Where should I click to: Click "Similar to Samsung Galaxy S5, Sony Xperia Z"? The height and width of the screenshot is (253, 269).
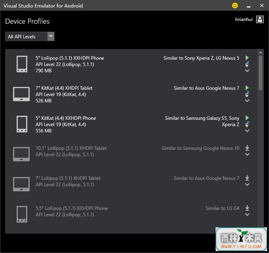[202, 121]
